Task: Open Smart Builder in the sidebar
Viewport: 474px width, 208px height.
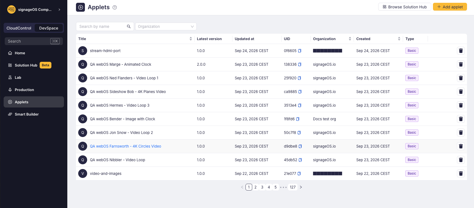Action: [34, 114]
